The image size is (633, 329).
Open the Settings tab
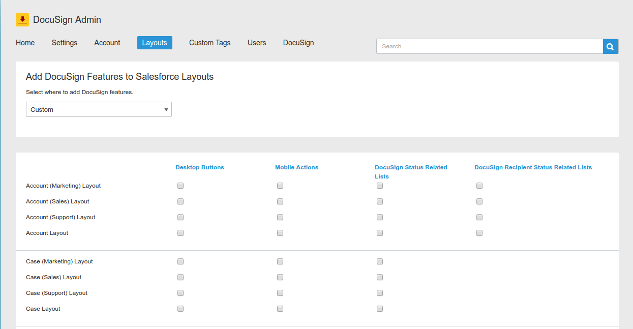pyautogui.click(x=64, y=43)
